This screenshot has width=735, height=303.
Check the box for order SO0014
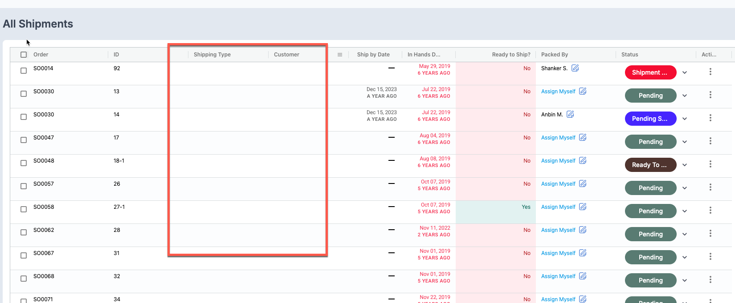(x=24, y=71)
